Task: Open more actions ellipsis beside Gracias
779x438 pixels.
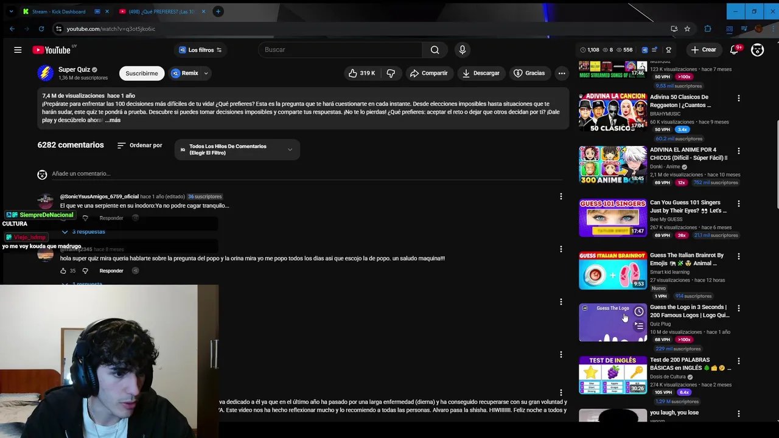Action: [562, 73]
